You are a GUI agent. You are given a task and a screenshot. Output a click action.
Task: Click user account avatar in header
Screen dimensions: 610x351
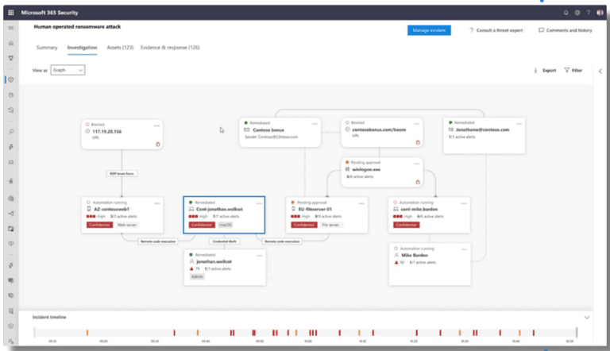600,13
